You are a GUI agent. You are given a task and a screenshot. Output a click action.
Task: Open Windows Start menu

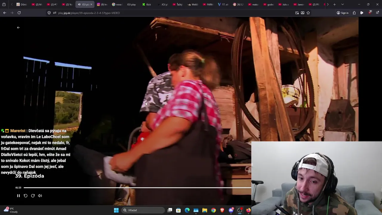(x=116, y=210)
